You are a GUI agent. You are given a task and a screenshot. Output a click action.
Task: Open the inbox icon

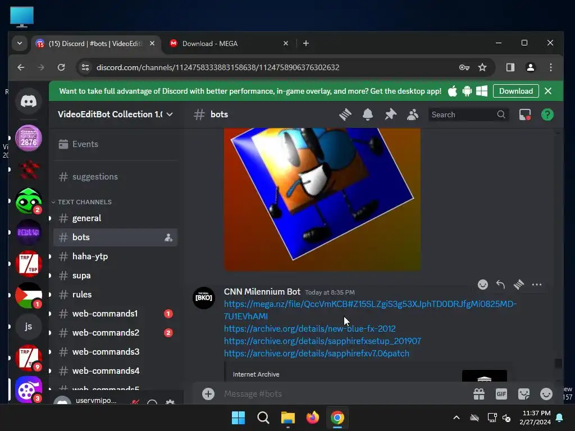(x=525, y=114)
